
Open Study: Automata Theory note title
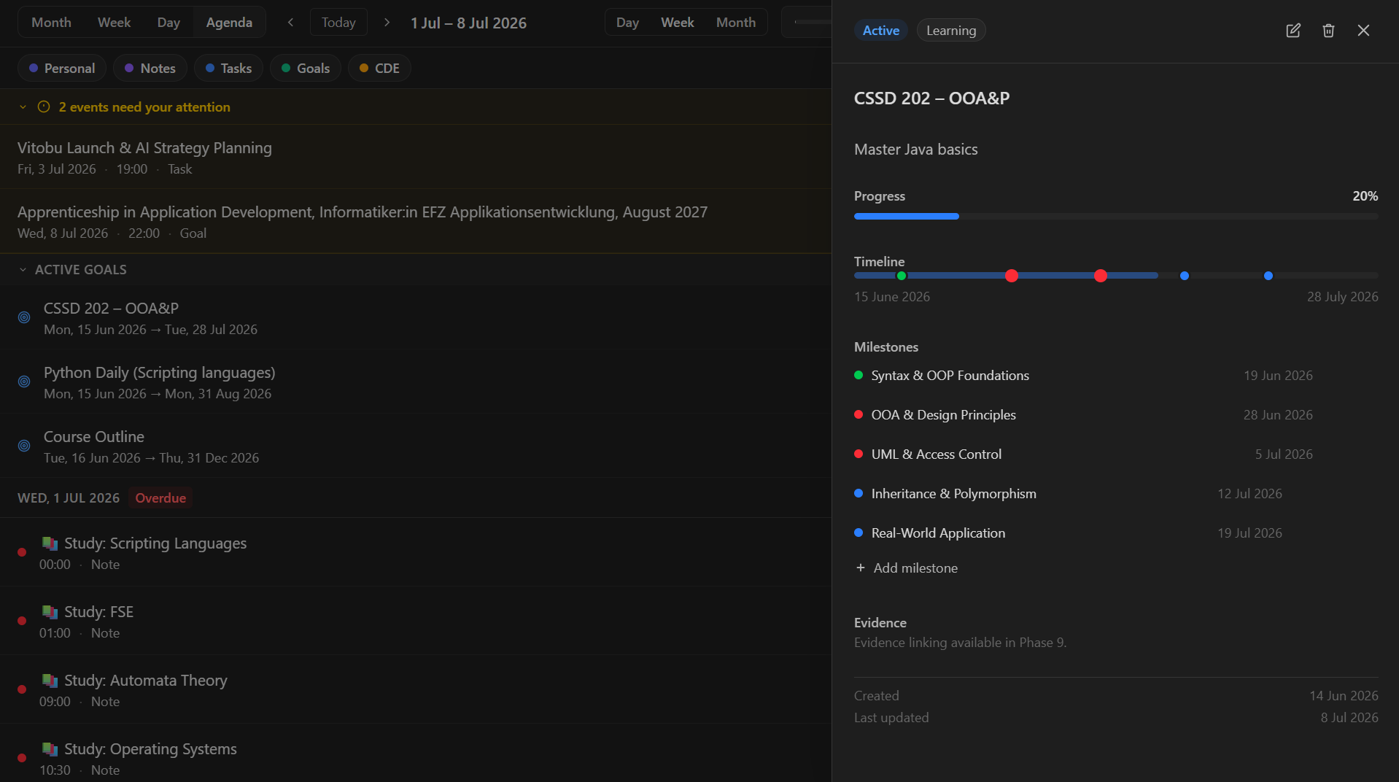[146, 681]
